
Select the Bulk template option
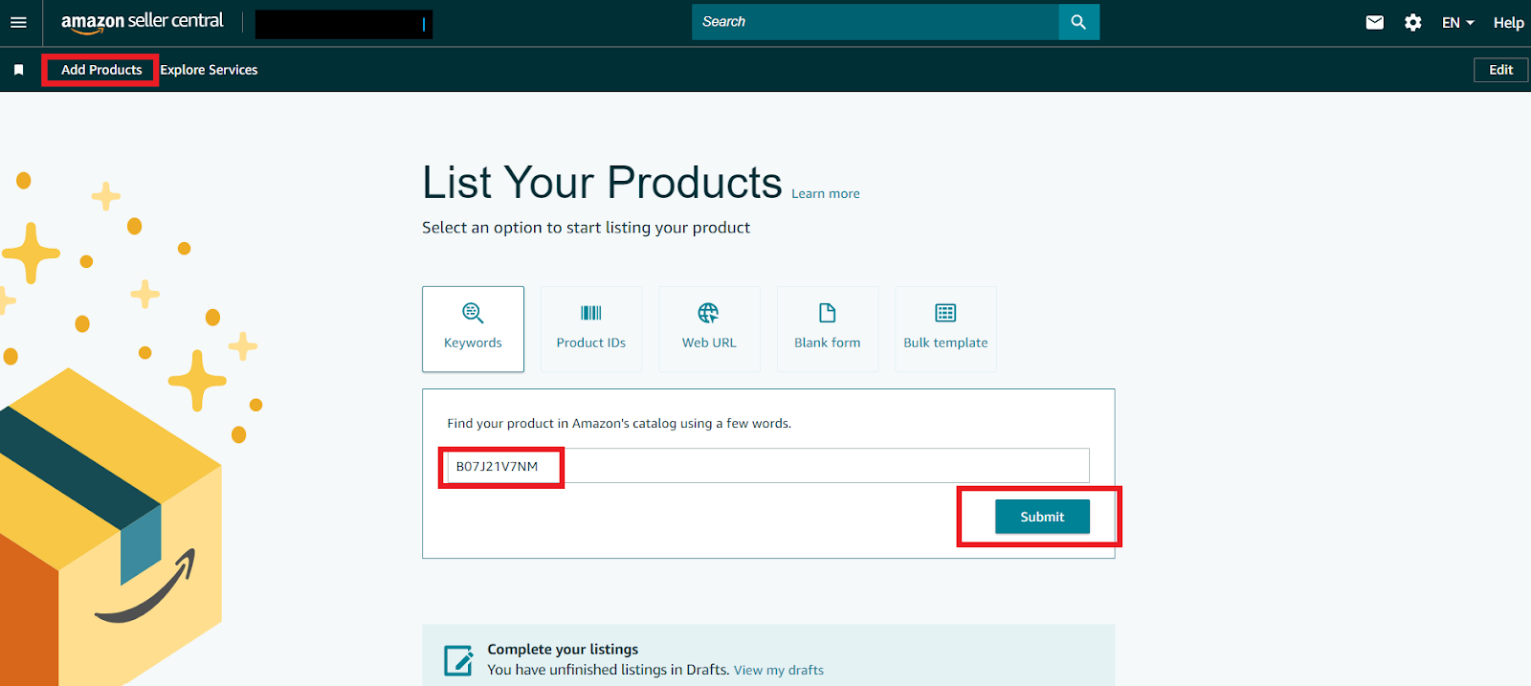coord(944,328)
